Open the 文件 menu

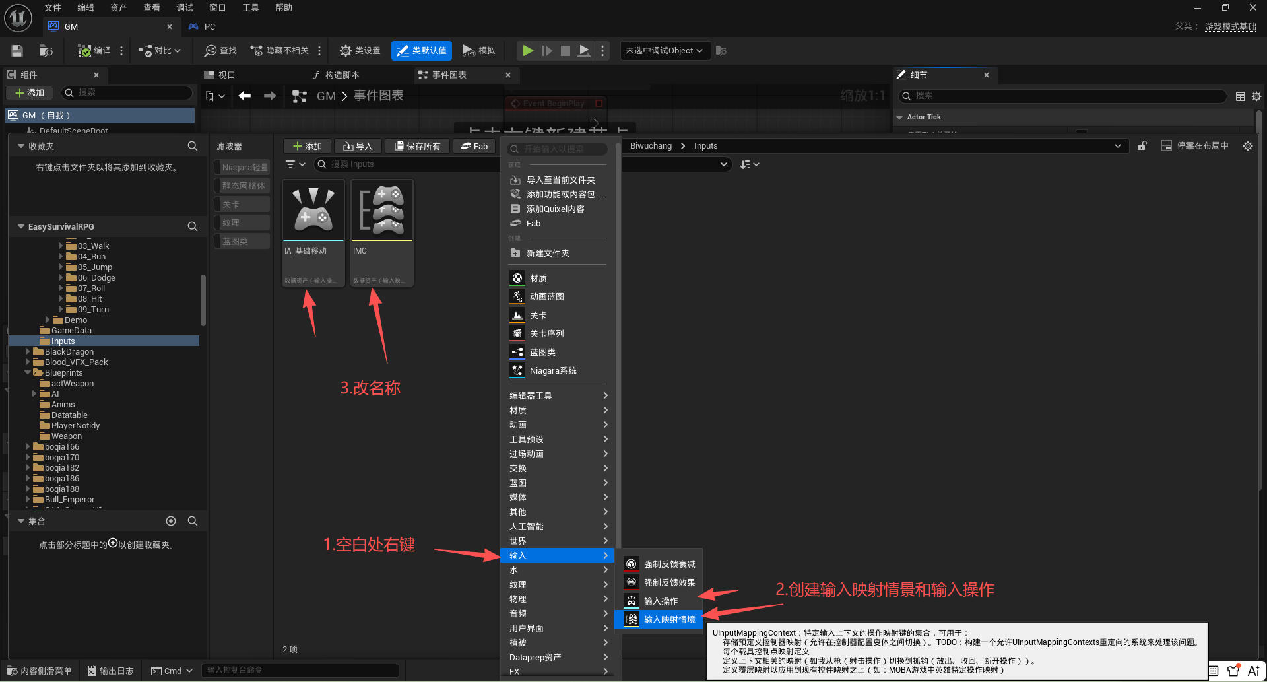tap(53, 7)
